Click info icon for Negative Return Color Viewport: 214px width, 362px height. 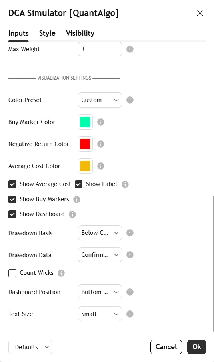coord(101,144)
